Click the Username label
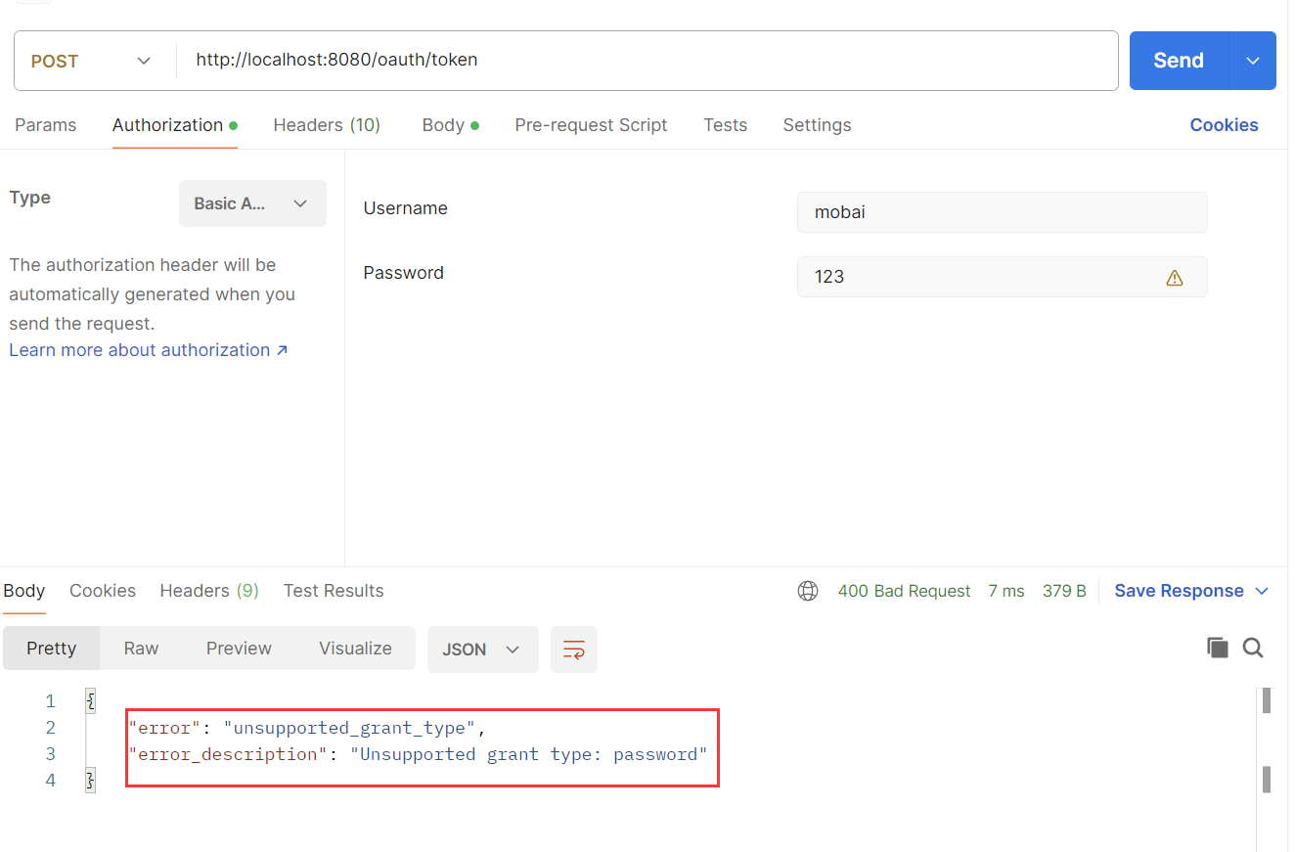The width and height of the screenshot is (1295, 852). tap(405, 208)
